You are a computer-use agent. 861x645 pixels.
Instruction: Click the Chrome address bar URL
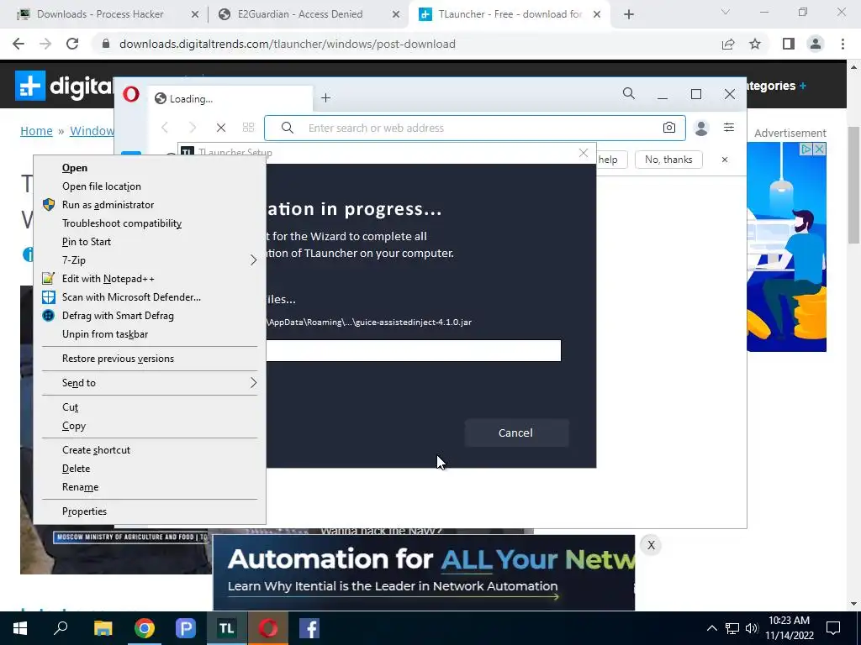tap(288, 44)
